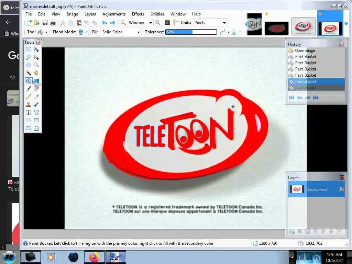Select the Text tool
This screenshot has width=352, height=264.
29,112
